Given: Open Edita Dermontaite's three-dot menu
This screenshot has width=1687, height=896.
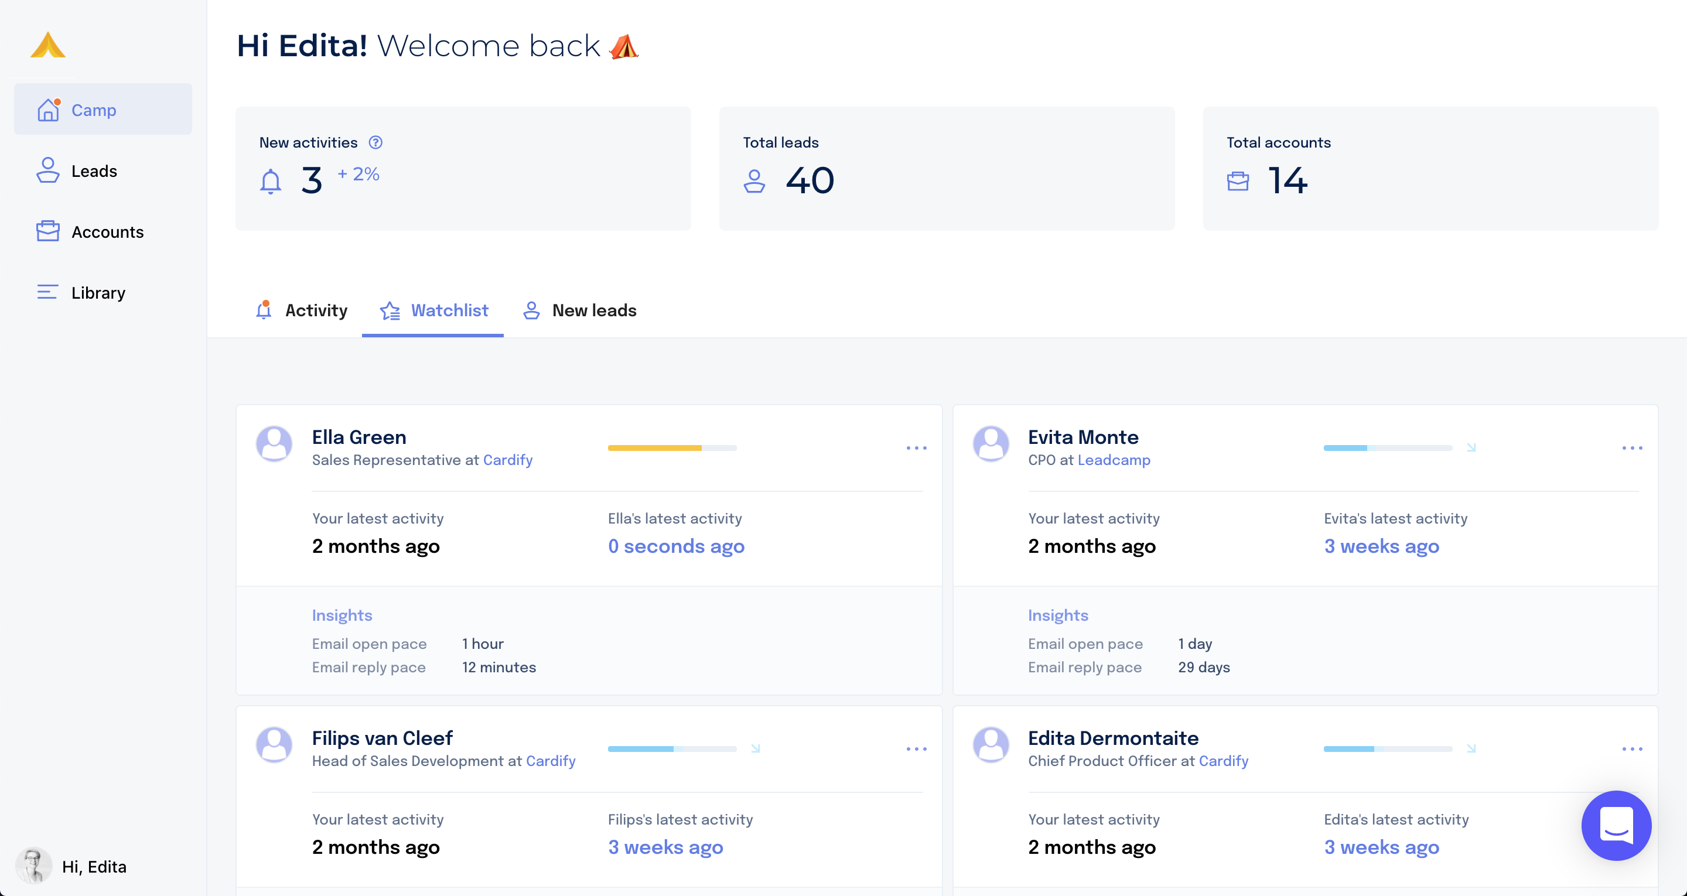Looking at the screenshot, I should pos(1631,748).
